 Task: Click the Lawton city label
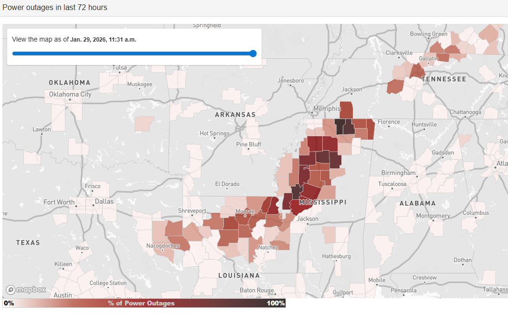click(x=42, y=129)
